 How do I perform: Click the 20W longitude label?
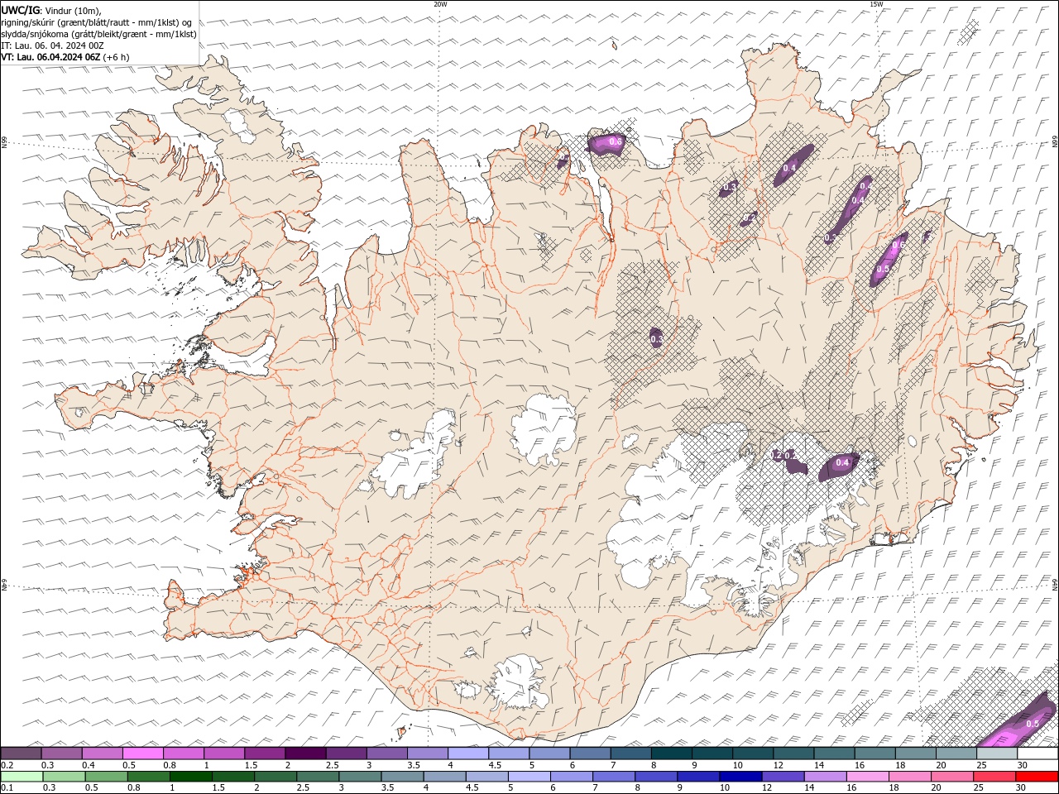click(x=440, y=4)
